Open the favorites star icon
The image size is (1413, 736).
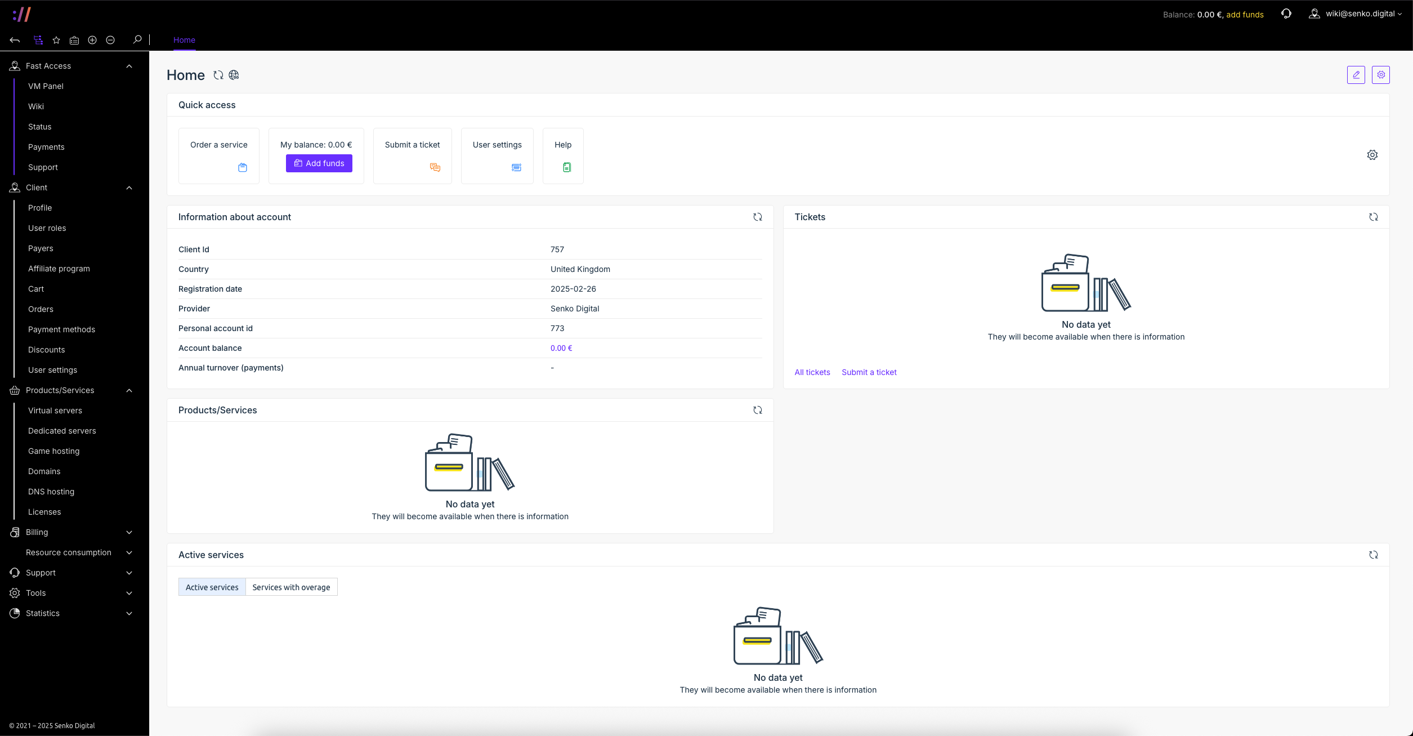[56, 40]
